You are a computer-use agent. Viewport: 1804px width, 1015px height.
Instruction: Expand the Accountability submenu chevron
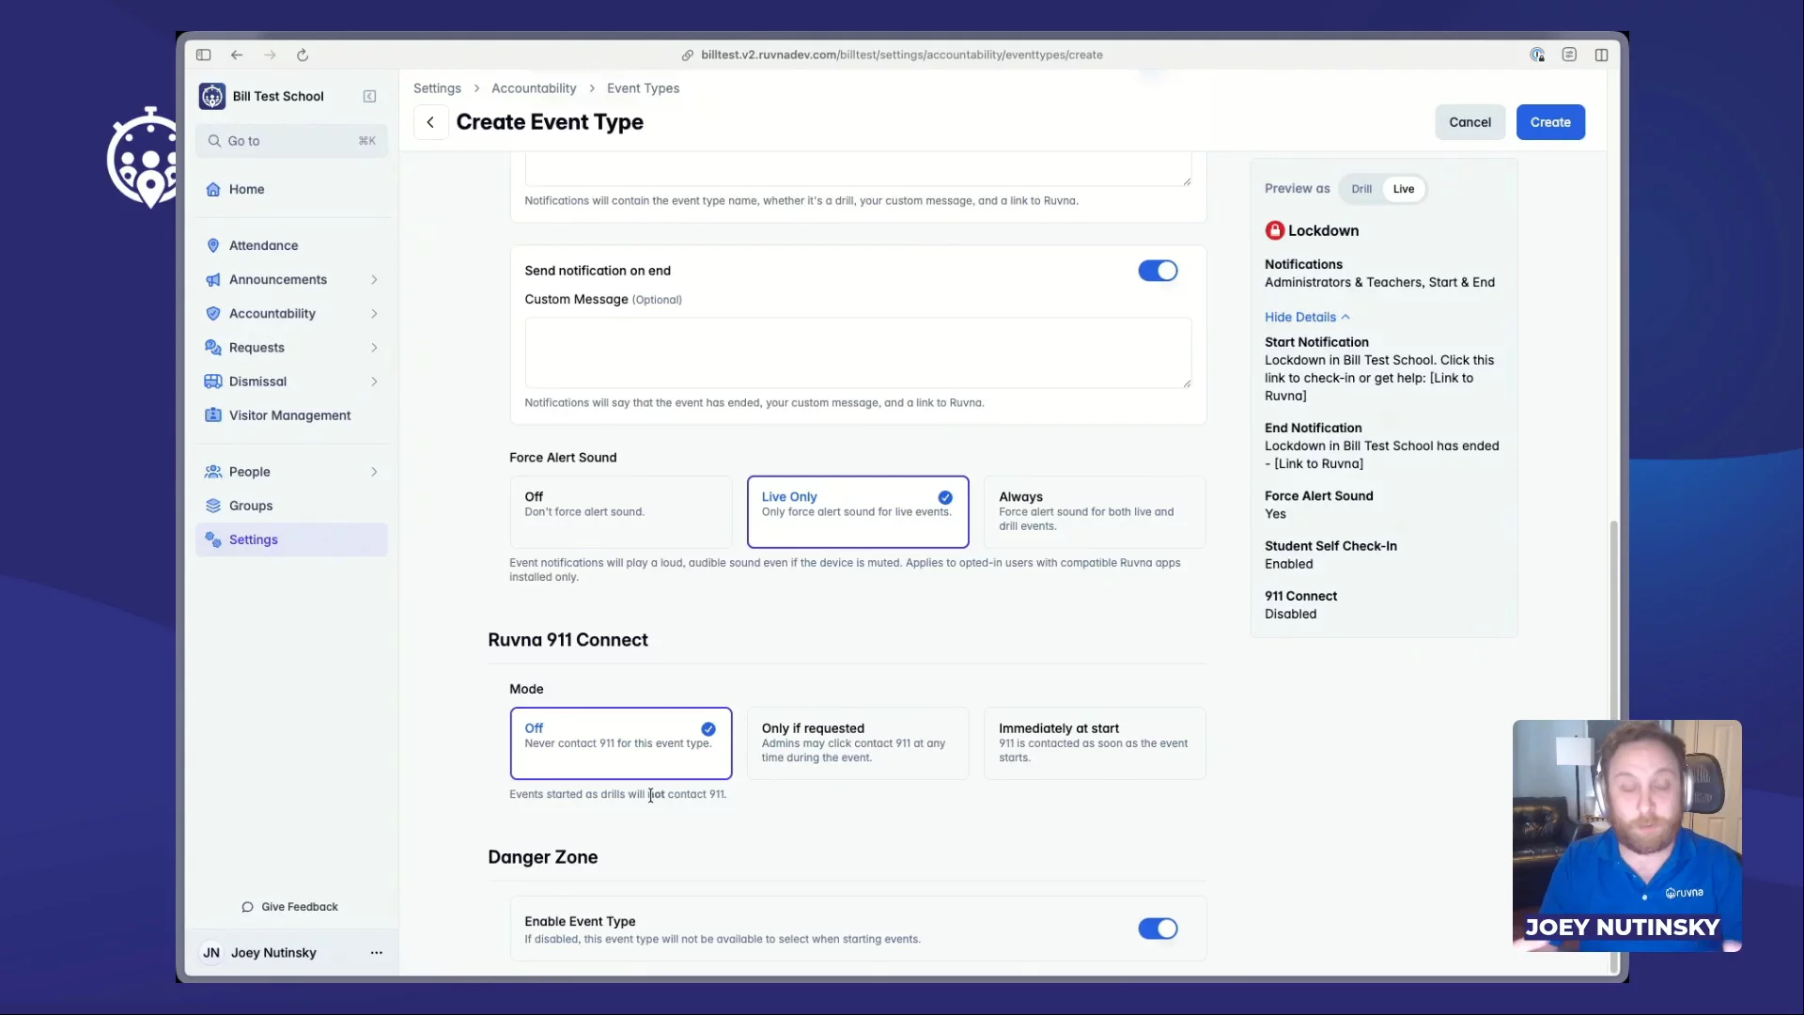pyautogui.click(x=374, y=313)
